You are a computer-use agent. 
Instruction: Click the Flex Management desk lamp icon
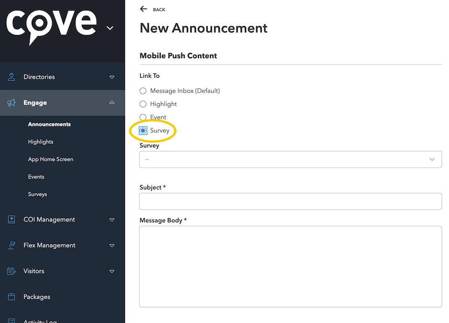(x=11, y=245)
